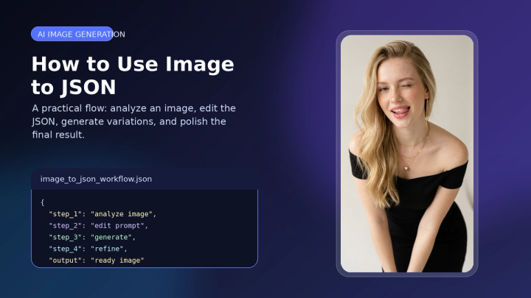Select the 'How to Use Image to JSON' heading
531x298 pixels.
(133, 76)
